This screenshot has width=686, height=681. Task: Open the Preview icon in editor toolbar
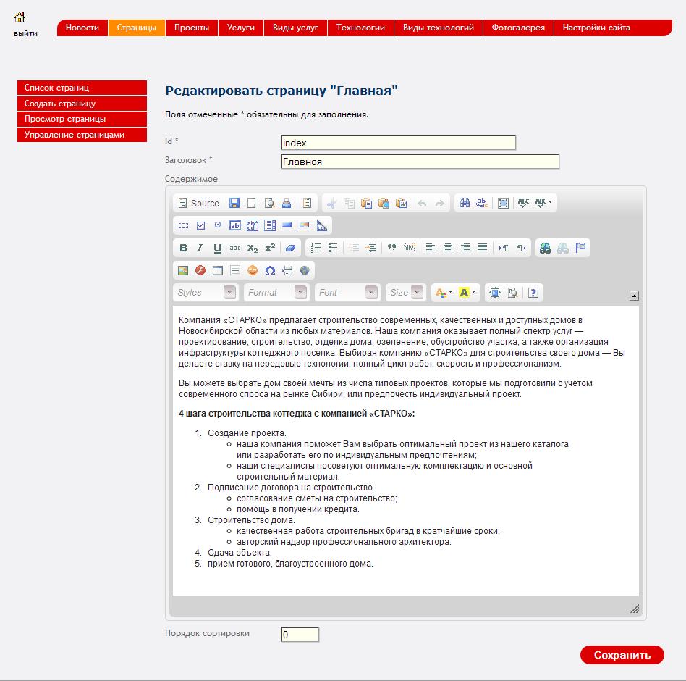(x=269, y=203)
